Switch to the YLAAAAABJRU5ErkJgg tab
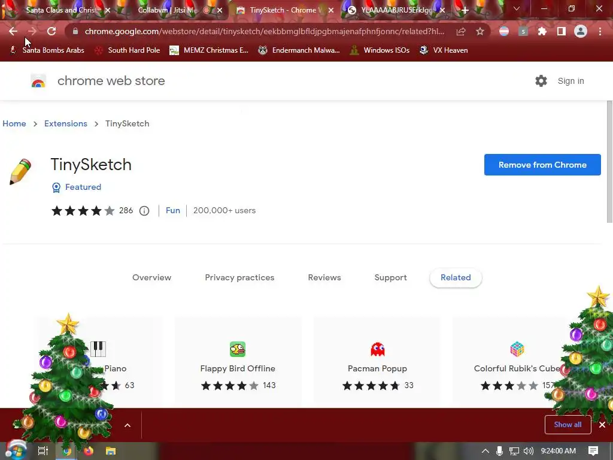 click(396, 10)
